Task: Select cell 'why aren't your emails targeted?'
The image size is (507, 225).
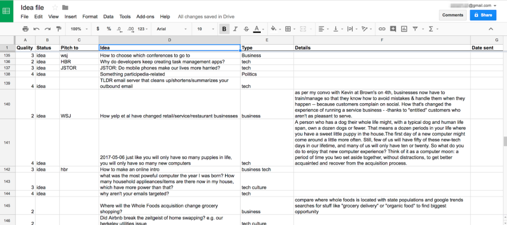Action: [170, 194]
